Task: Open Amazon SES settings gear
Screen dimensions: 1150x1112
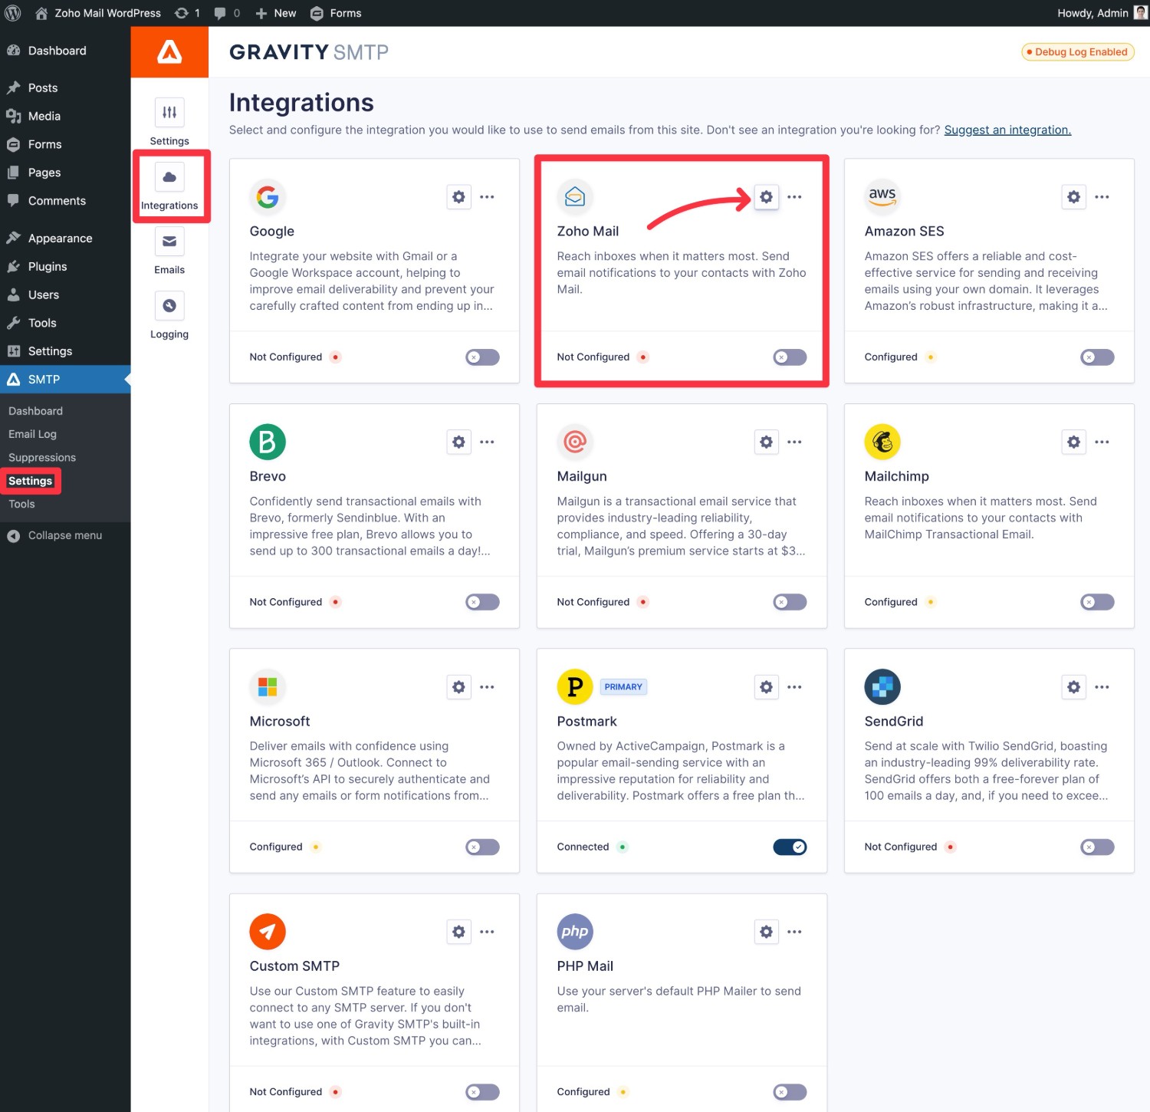Action: point(1073,197)
